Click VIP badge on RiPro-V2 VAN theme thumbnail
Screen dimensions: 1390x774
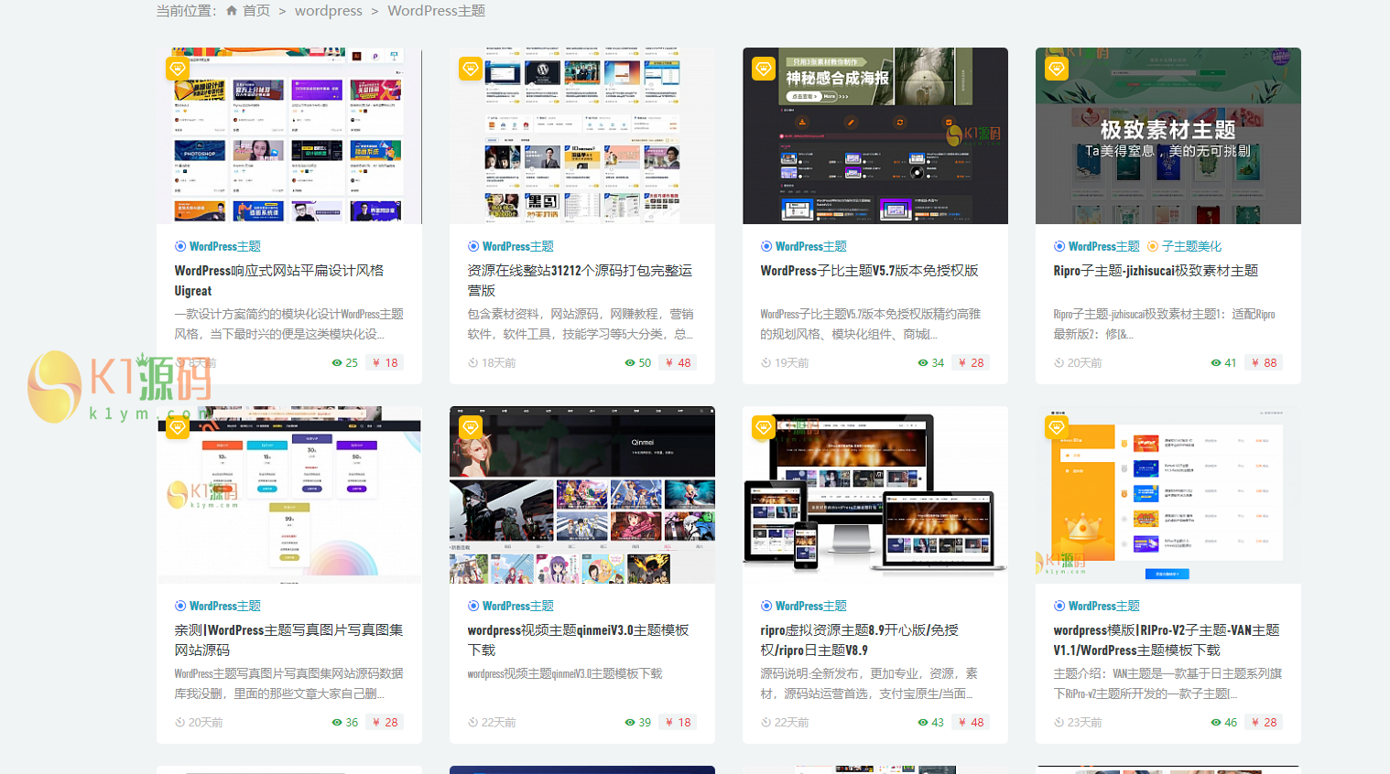[x=1057, y=427]
